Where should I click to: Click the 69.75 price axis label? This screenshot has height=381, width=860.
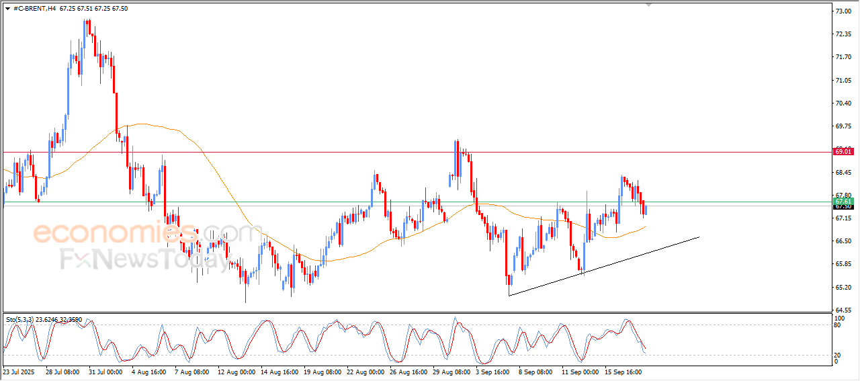pyautogui.click(x=843, y=126)
